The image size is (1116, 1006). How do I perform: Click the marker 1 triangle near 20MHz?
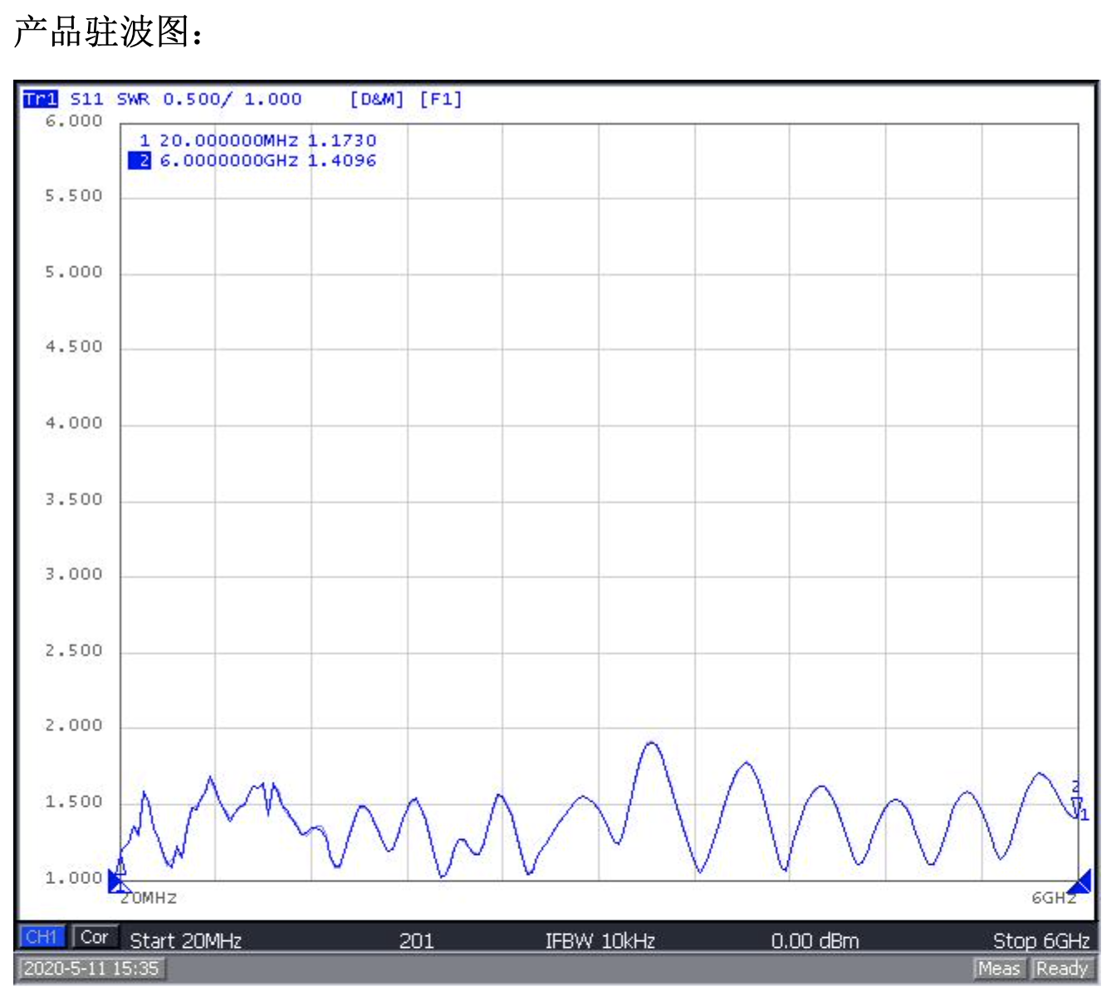[120, 868]
